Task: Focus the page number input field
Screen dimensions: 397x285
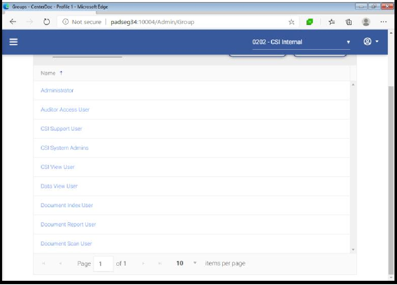Action: tap(103, 264)
